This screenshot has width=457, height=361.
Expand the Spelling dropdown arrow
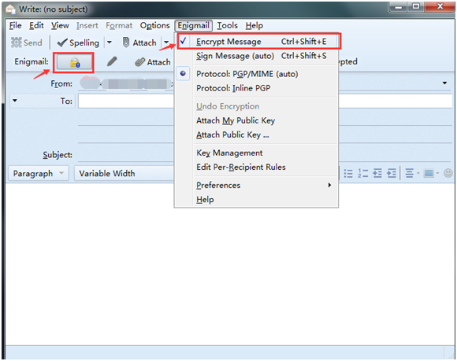pyautogui.click(x=110, y=42)
